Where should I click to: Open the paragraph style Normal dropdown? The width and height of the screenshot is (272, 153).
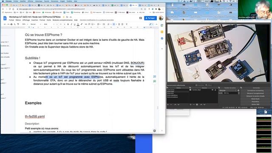coord(36,24)
